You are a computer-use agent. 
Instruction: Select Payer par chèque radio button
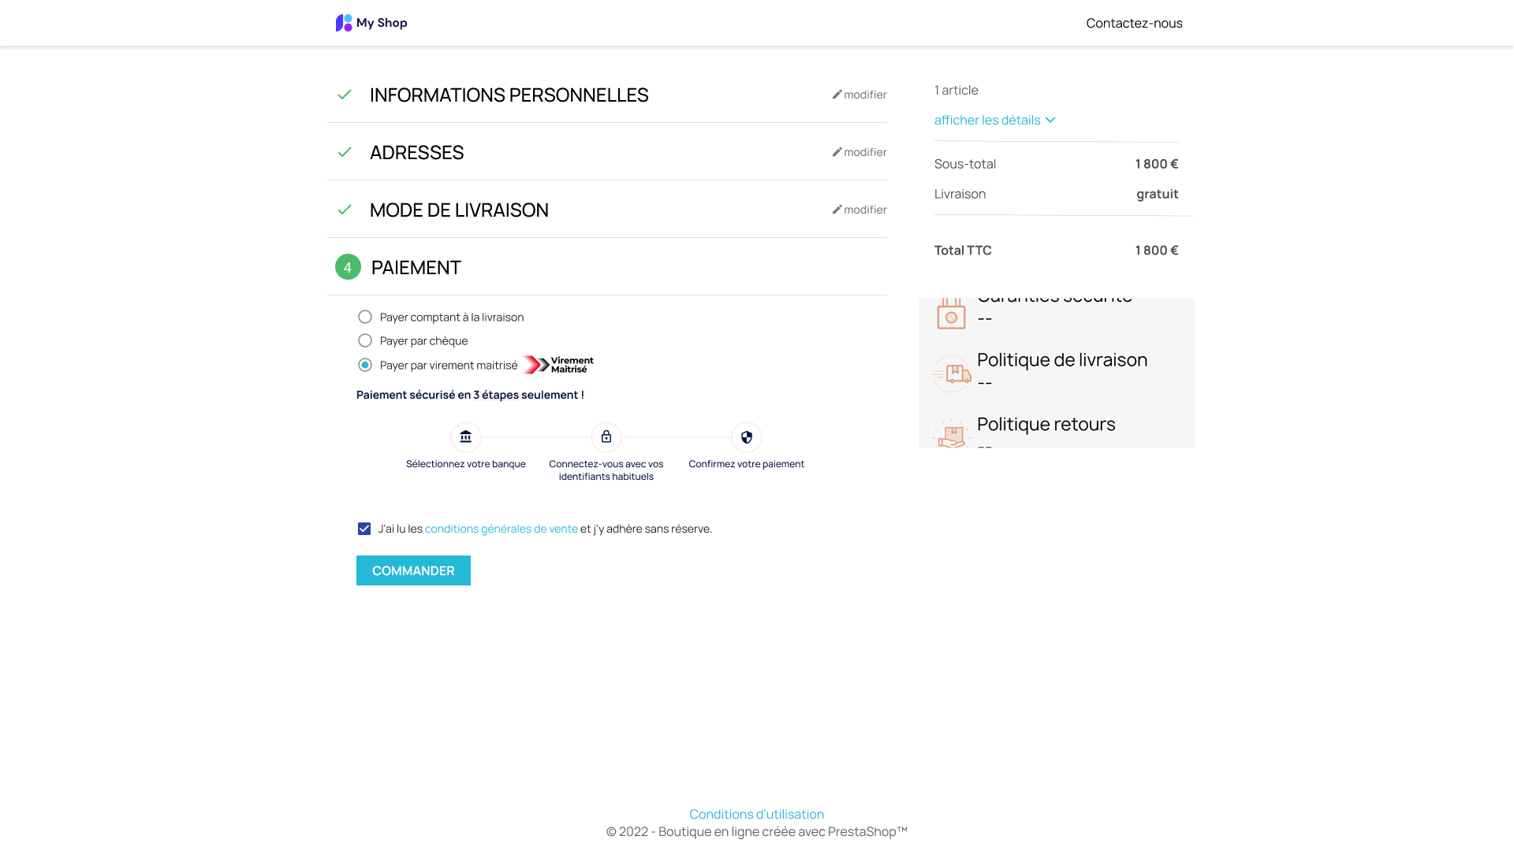[365, 340]
